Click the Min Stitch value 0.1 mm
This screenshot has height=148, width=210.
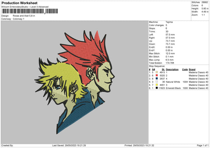169,57
